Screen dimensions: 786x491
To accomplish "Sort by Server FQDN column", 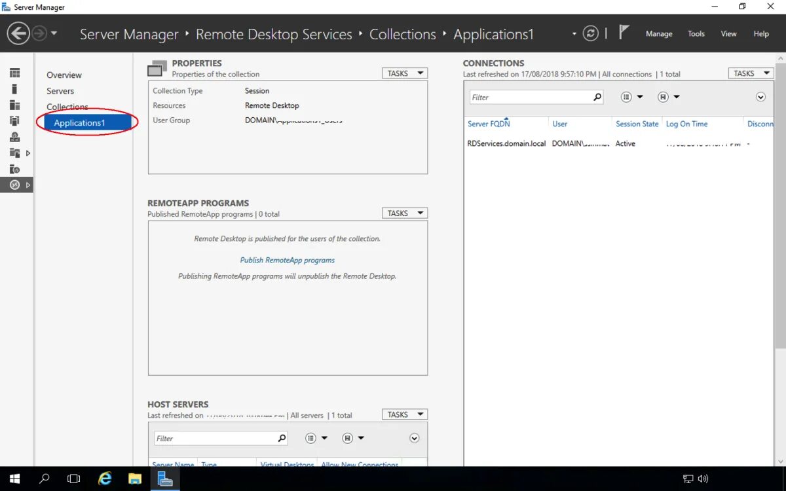I will [489, 124].
